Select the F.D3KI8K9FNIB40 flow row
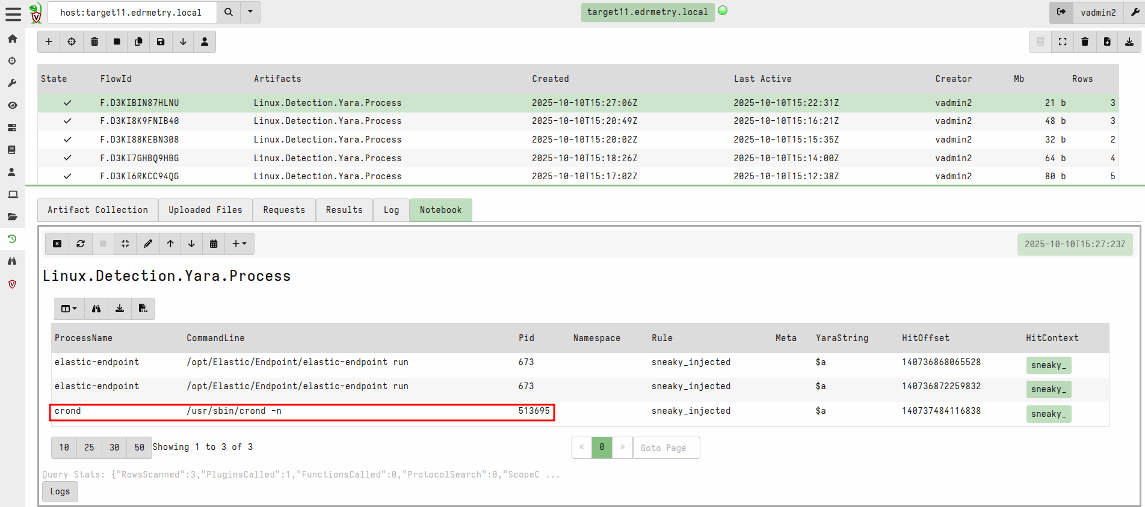 [140, 121]
